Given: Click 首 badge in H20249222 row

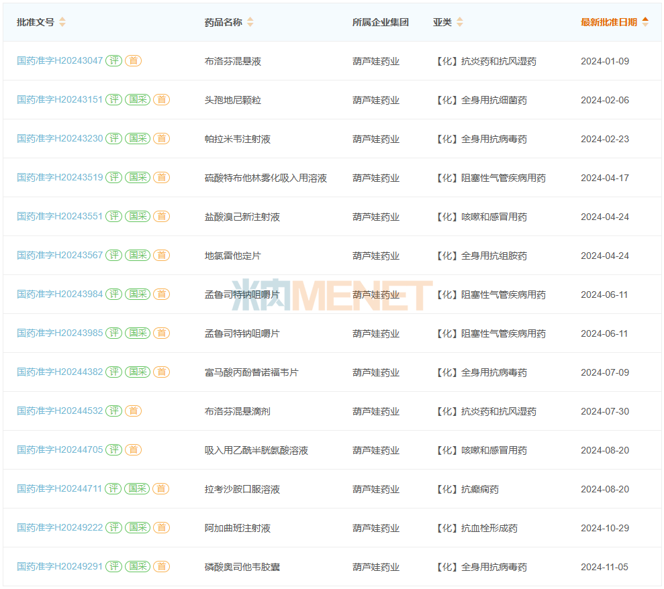Looking at the screenshot, I should 161,528.
